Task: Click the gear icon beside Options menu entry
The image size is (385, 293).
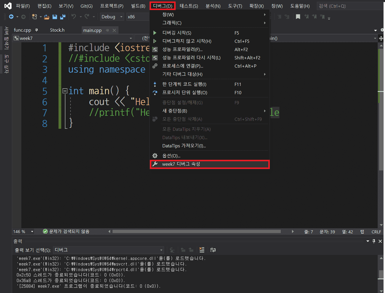Action: point(155,156)
